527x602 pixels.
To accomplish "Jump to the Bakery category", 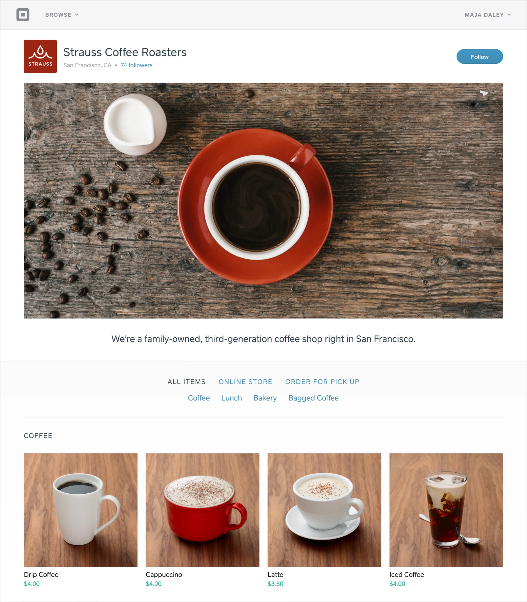I will pyautogui.click(x=265, y=398).
